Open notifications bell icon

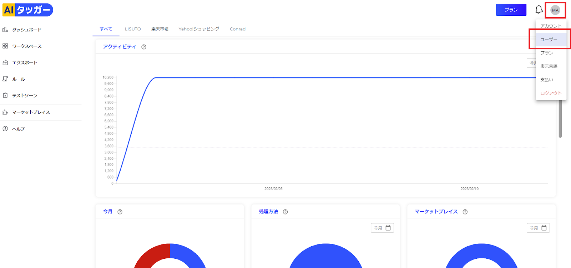539,10
